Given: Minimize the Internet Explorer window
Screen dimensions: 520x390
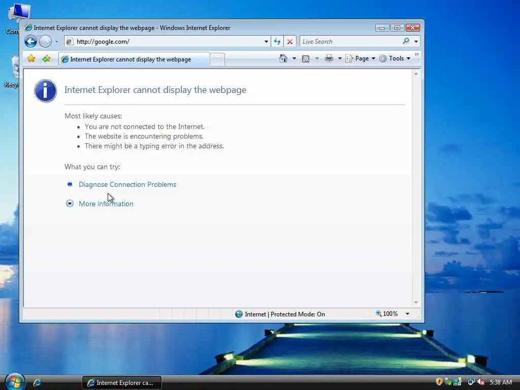Looking at the screenshot, I should (382, 28).
